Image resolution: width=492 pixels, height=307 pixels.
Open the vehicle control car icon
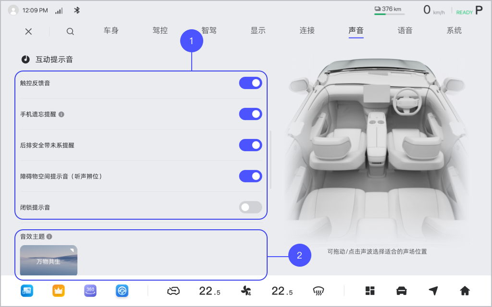(x=402, y=291)
